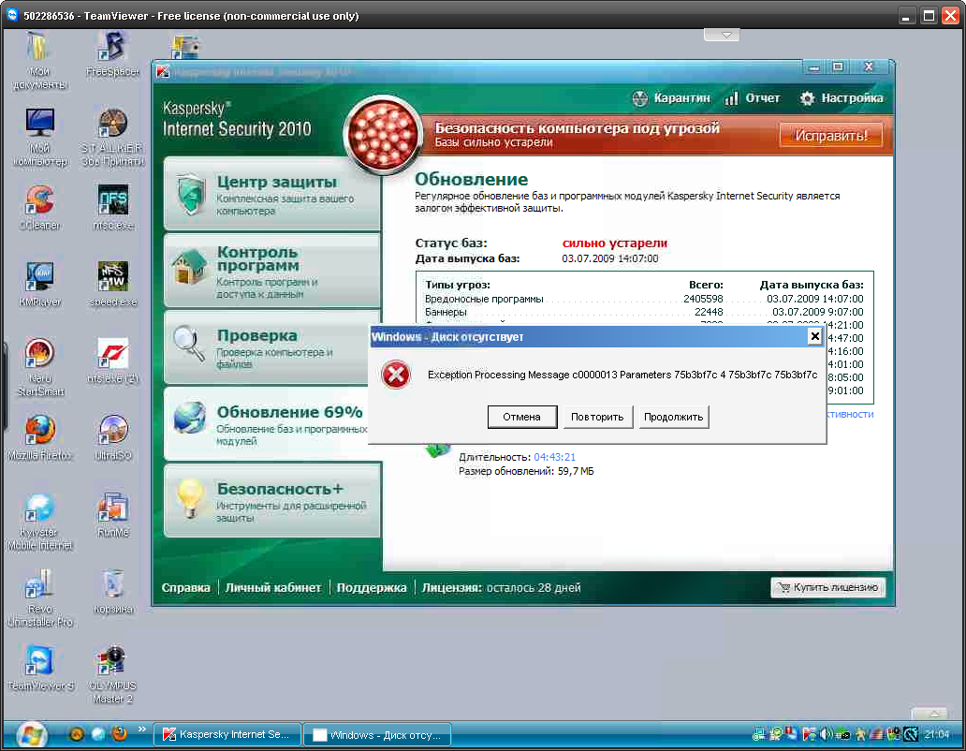Click the taskbar clock 21:04
The image size is (966, 751).
coord(936,734)
